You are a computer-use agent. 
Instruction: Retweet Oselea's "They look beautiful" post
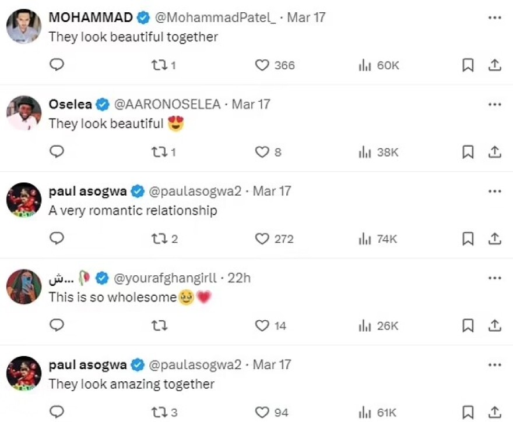coord(158,152)
